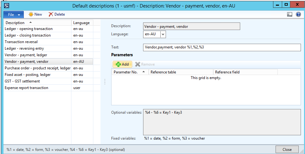Click the Delete record toolbar icon

(51, 14)
